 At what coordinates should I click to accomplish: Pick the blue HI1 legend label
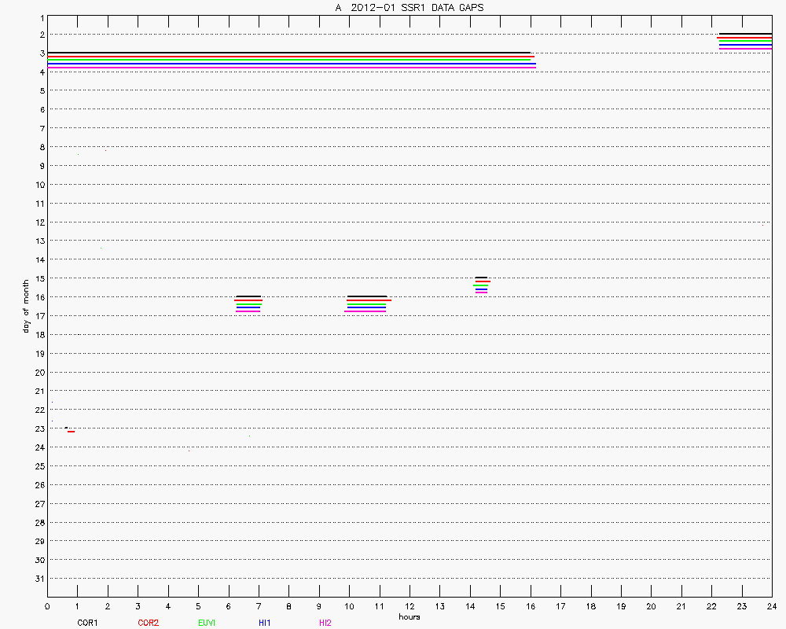(x=265, y=623)
